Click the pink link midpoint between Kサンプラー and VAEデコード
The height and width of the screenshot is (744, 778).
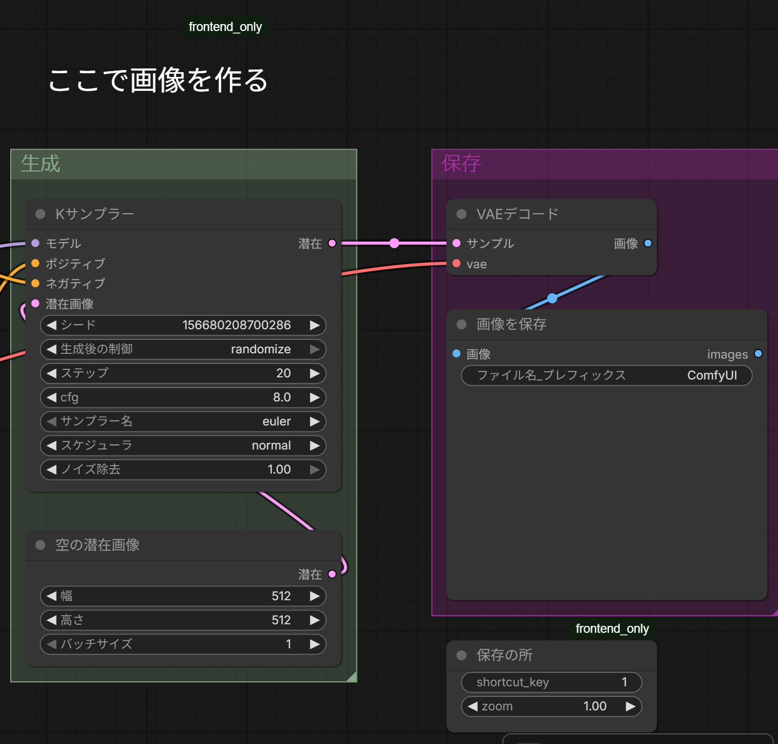394,243
